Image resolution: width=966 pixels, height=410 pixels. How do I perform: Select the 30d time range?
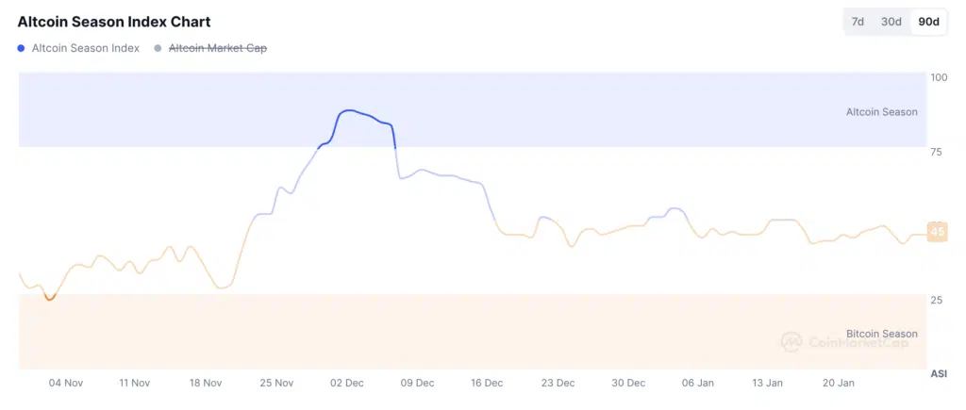[891, 22]
